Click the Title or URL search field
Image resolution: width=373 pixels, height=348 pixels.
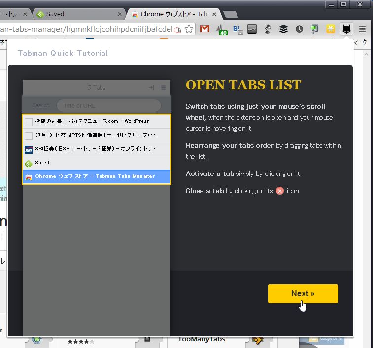coord(109,105)
